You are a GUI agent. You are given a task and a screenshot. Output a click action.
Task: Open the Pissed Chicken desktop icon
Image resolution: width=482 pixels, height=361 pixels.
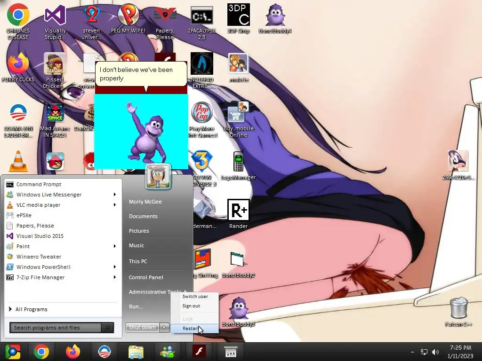click(x=55, y=71)
